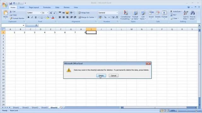The height and width of the screenshot is (113, 202).
Task: Switch to the Insert ribbon tab
Action: point(22,8)
